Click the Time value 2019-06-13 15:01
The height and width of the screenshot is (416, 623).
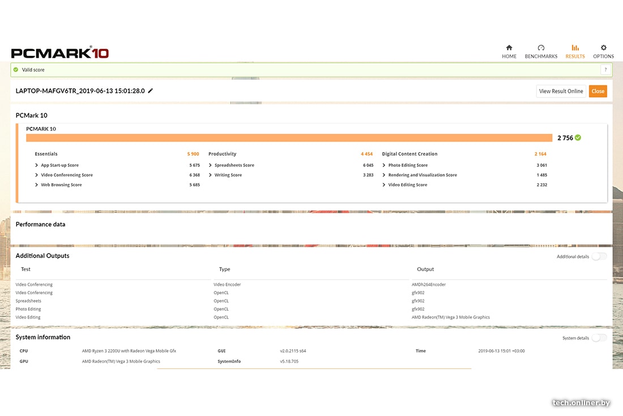[x=501, y=351]
